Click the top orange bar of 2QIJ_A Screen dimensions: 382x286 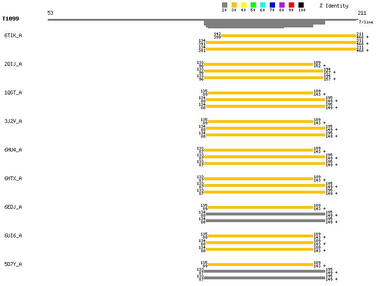click(x=258, y=64)
